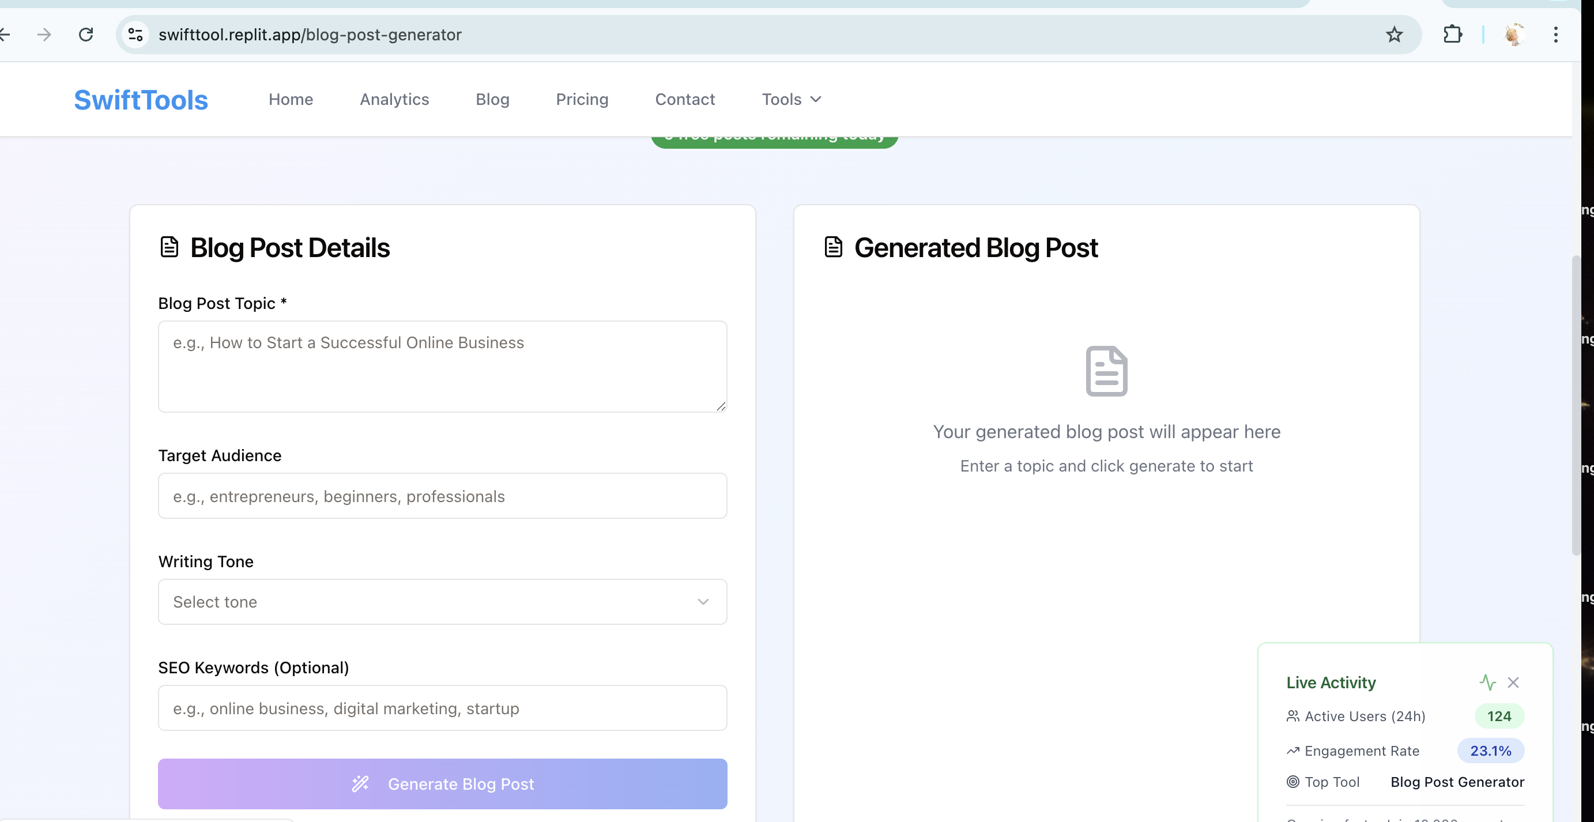Click the Blog Post Generator top tool text
The width and height of the screenshot is (1594, 822).
pos(1457,782)
